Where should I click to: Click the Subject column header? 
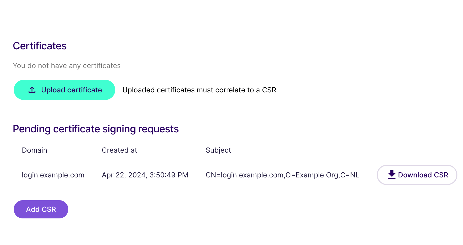tap(218, 150)
